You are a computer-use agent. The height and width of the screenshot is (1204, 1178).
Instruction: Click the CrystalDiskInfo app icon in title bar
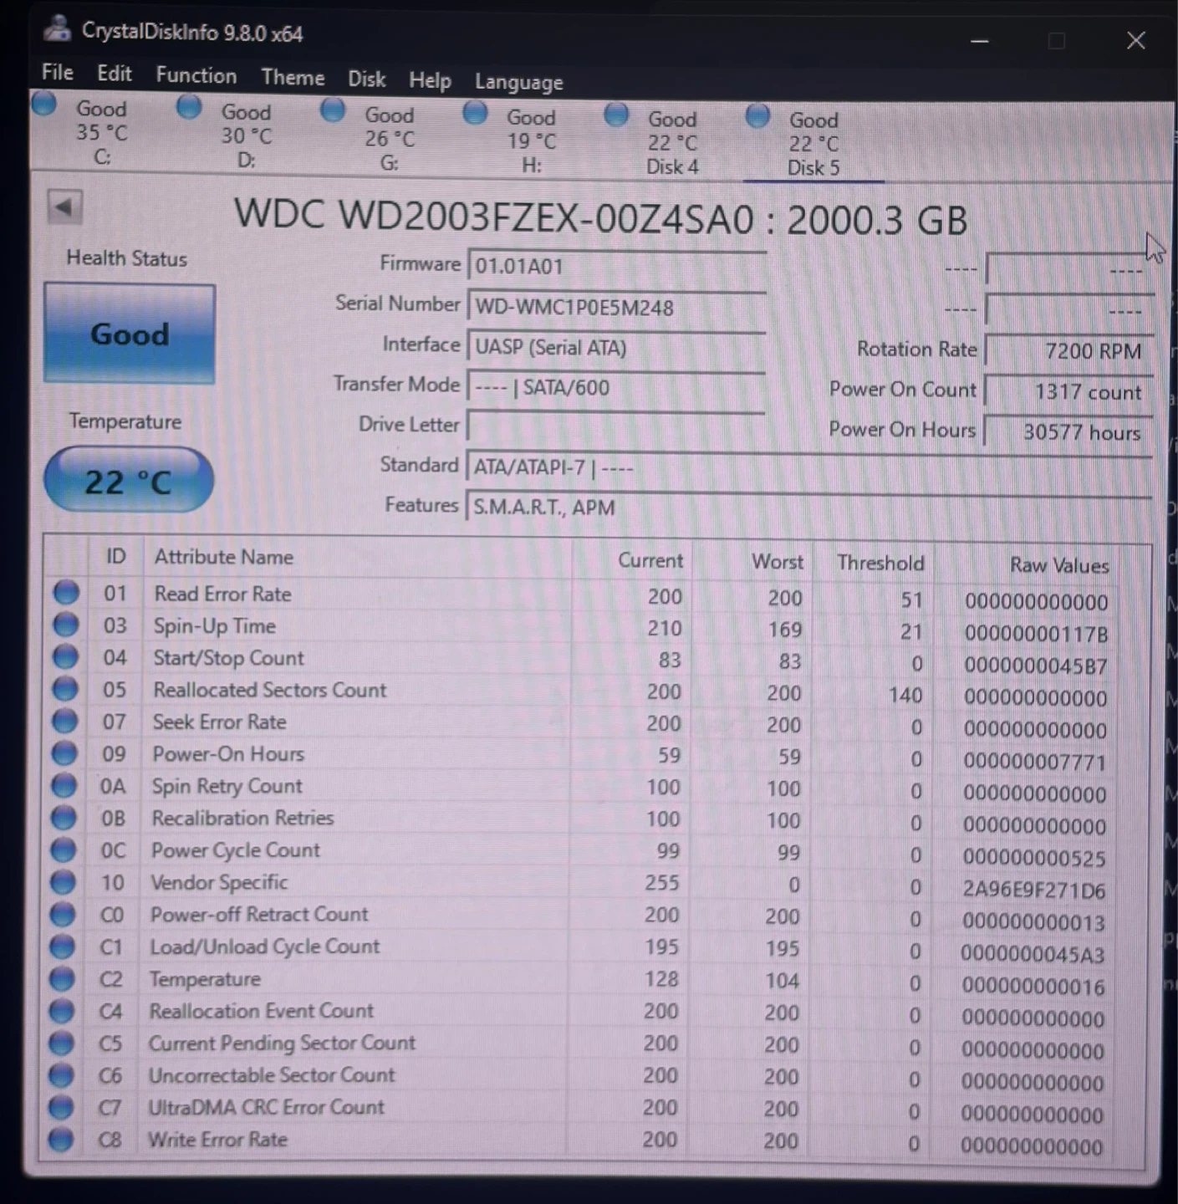(58, 30)
